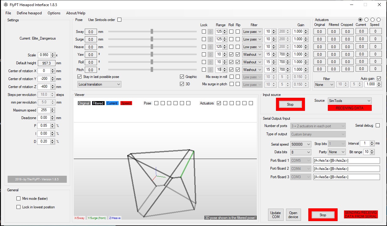Click the Filtered legend label in Viewer
This screenshot has height=226, width=387.
98,103
